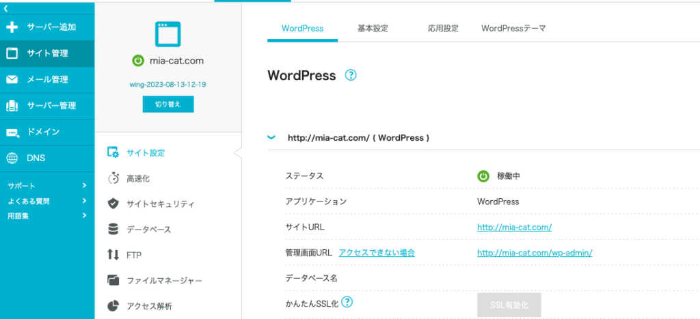Click the folder icon for ファイルマネージャー
This screenshot has width=700, height=319.
point(113,281)
